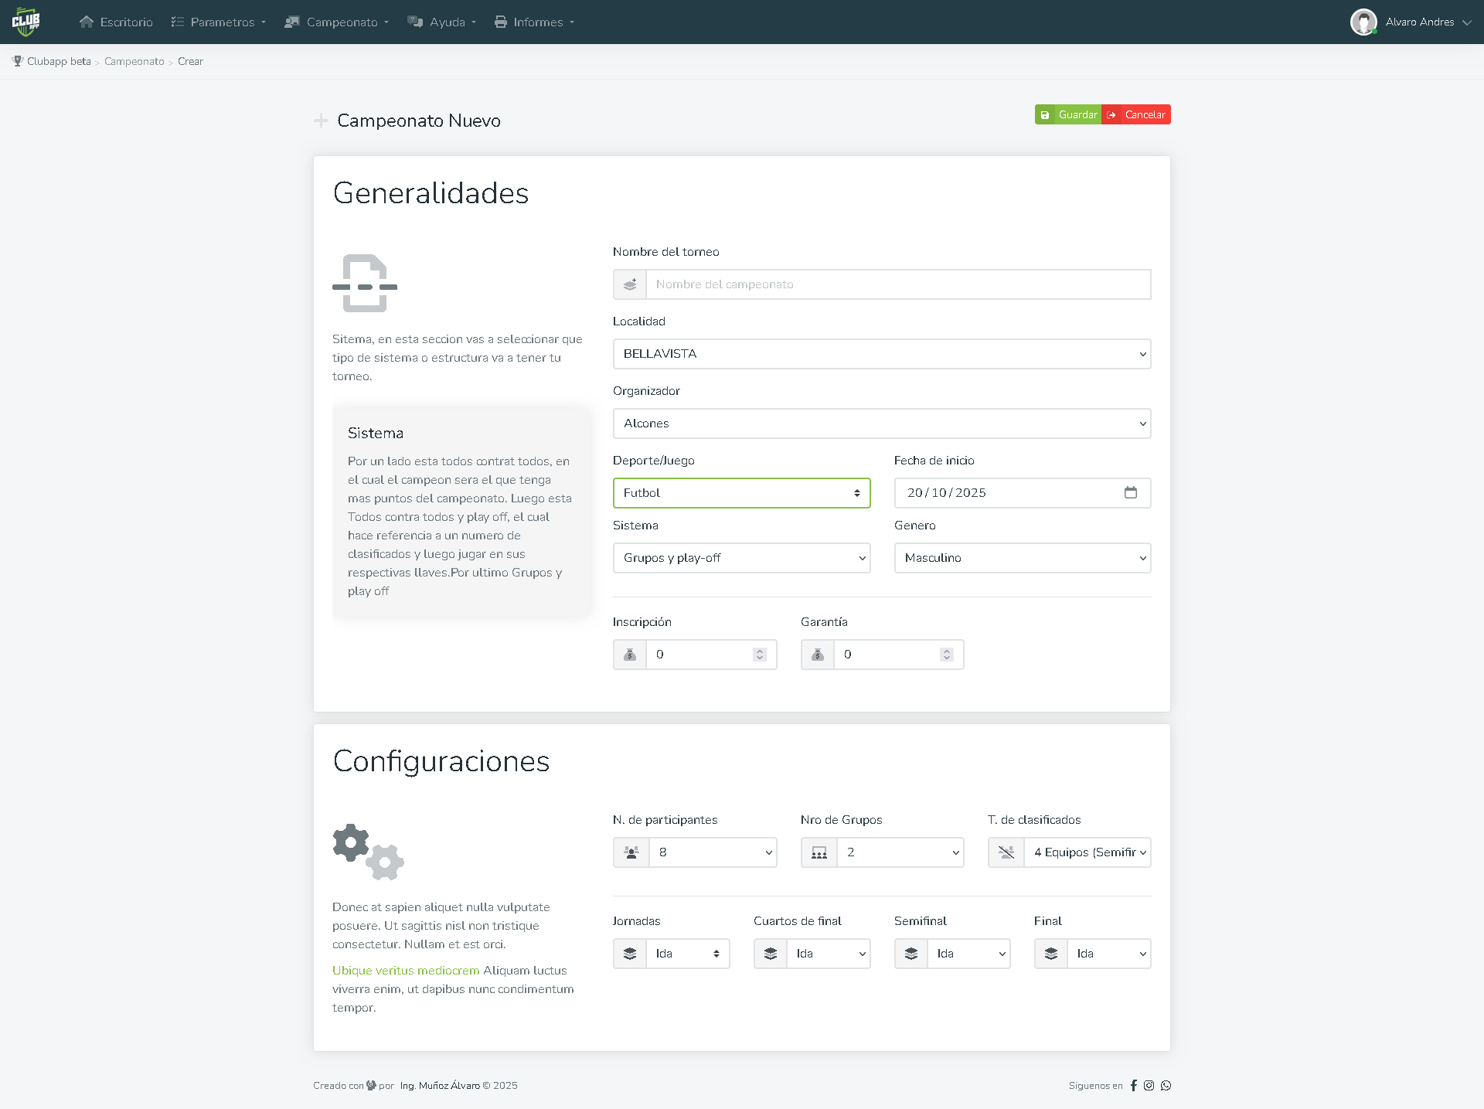This screenshot has width=1484, height=1109.
Task: Click the Guardar save button
Action: click(1068, 114)
